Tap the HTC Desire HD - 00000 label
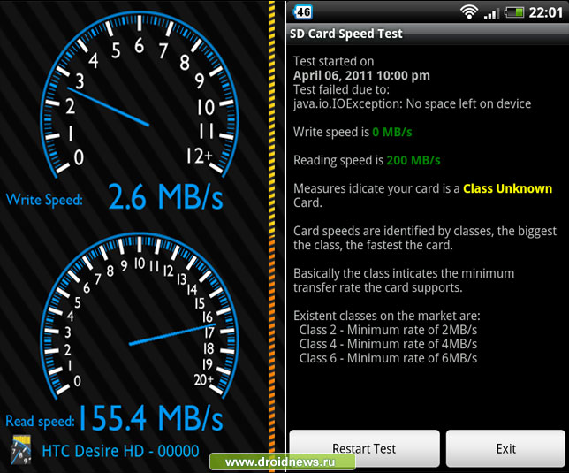This screenshot has width=569, height=473. point(120,451)
